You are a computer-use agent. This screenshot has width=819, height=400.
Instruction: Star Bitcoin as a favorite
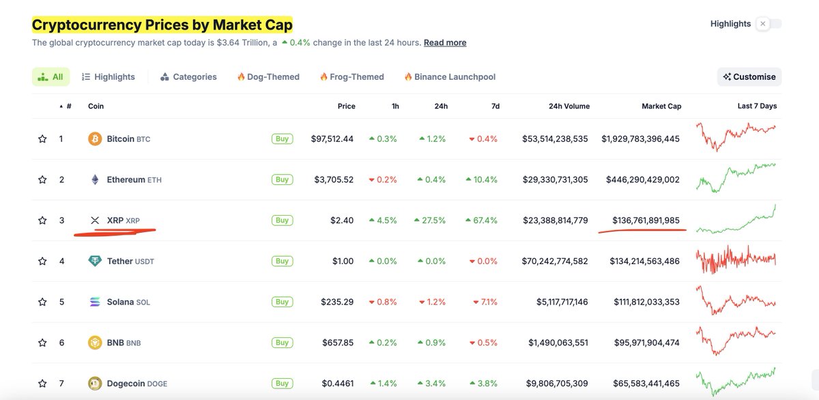(x=42, y=138)
